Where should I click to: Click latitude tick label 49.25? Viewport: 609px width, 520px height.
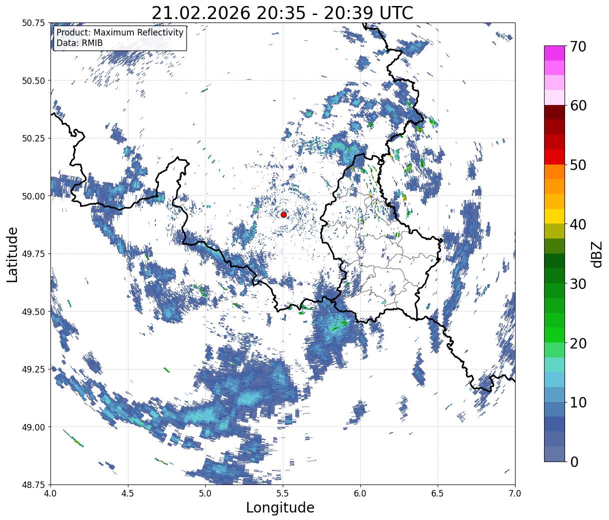[x=33, y=369]
